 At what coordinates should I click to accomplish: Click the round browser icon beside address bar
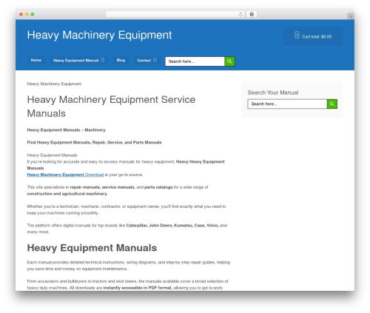pos(252,14)
